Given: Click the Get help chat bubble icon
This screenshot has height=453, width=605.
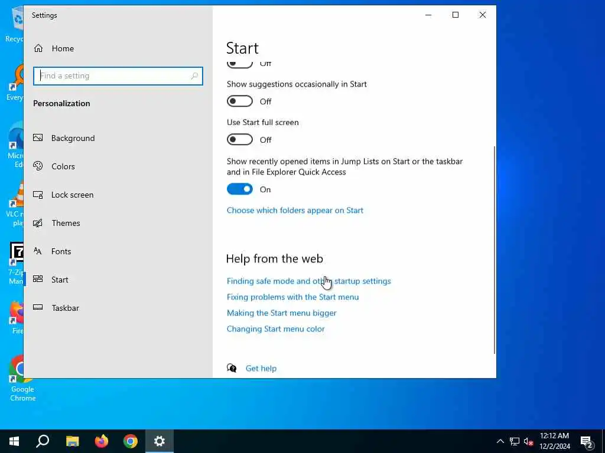Looking at the screenshot, I should [232, 368].
